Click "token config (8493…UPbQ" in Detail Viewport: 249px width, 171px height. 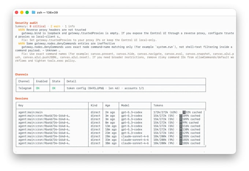click(85, 88)
